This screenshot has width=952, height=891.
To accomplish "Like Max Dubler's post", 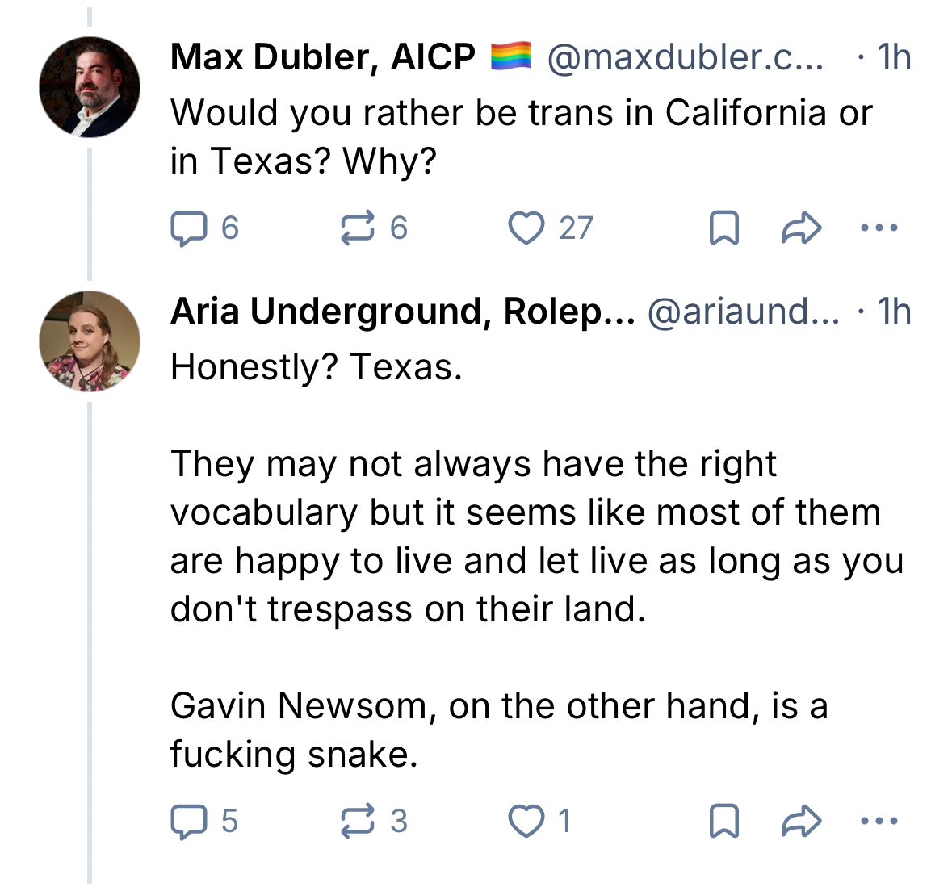I will pyautogui.click(x=526, y=228).
